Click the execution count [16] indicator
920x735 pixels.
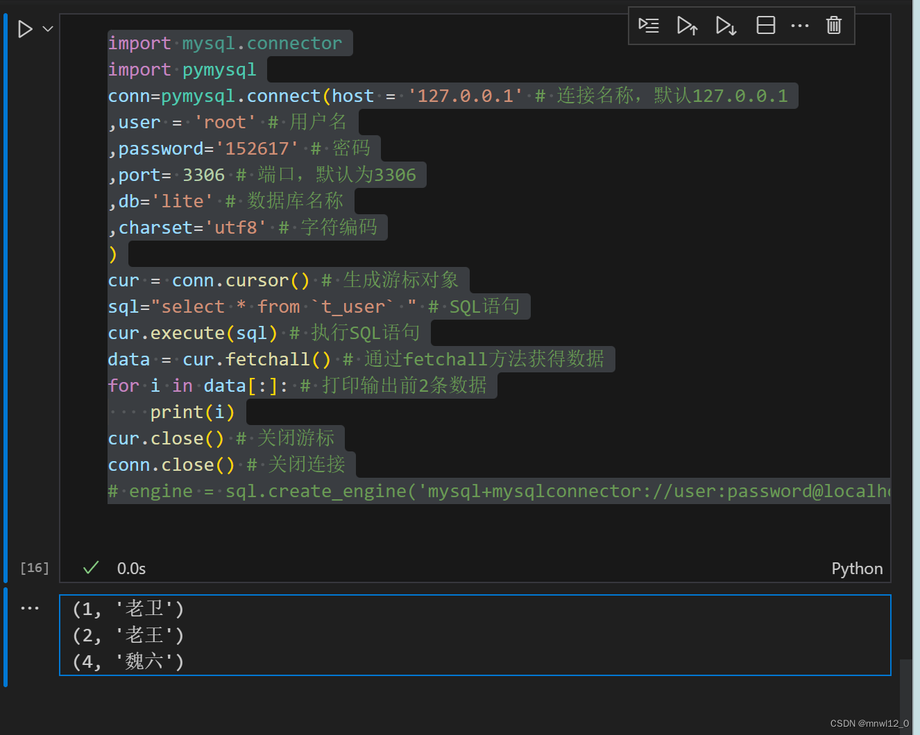point(34,567)
